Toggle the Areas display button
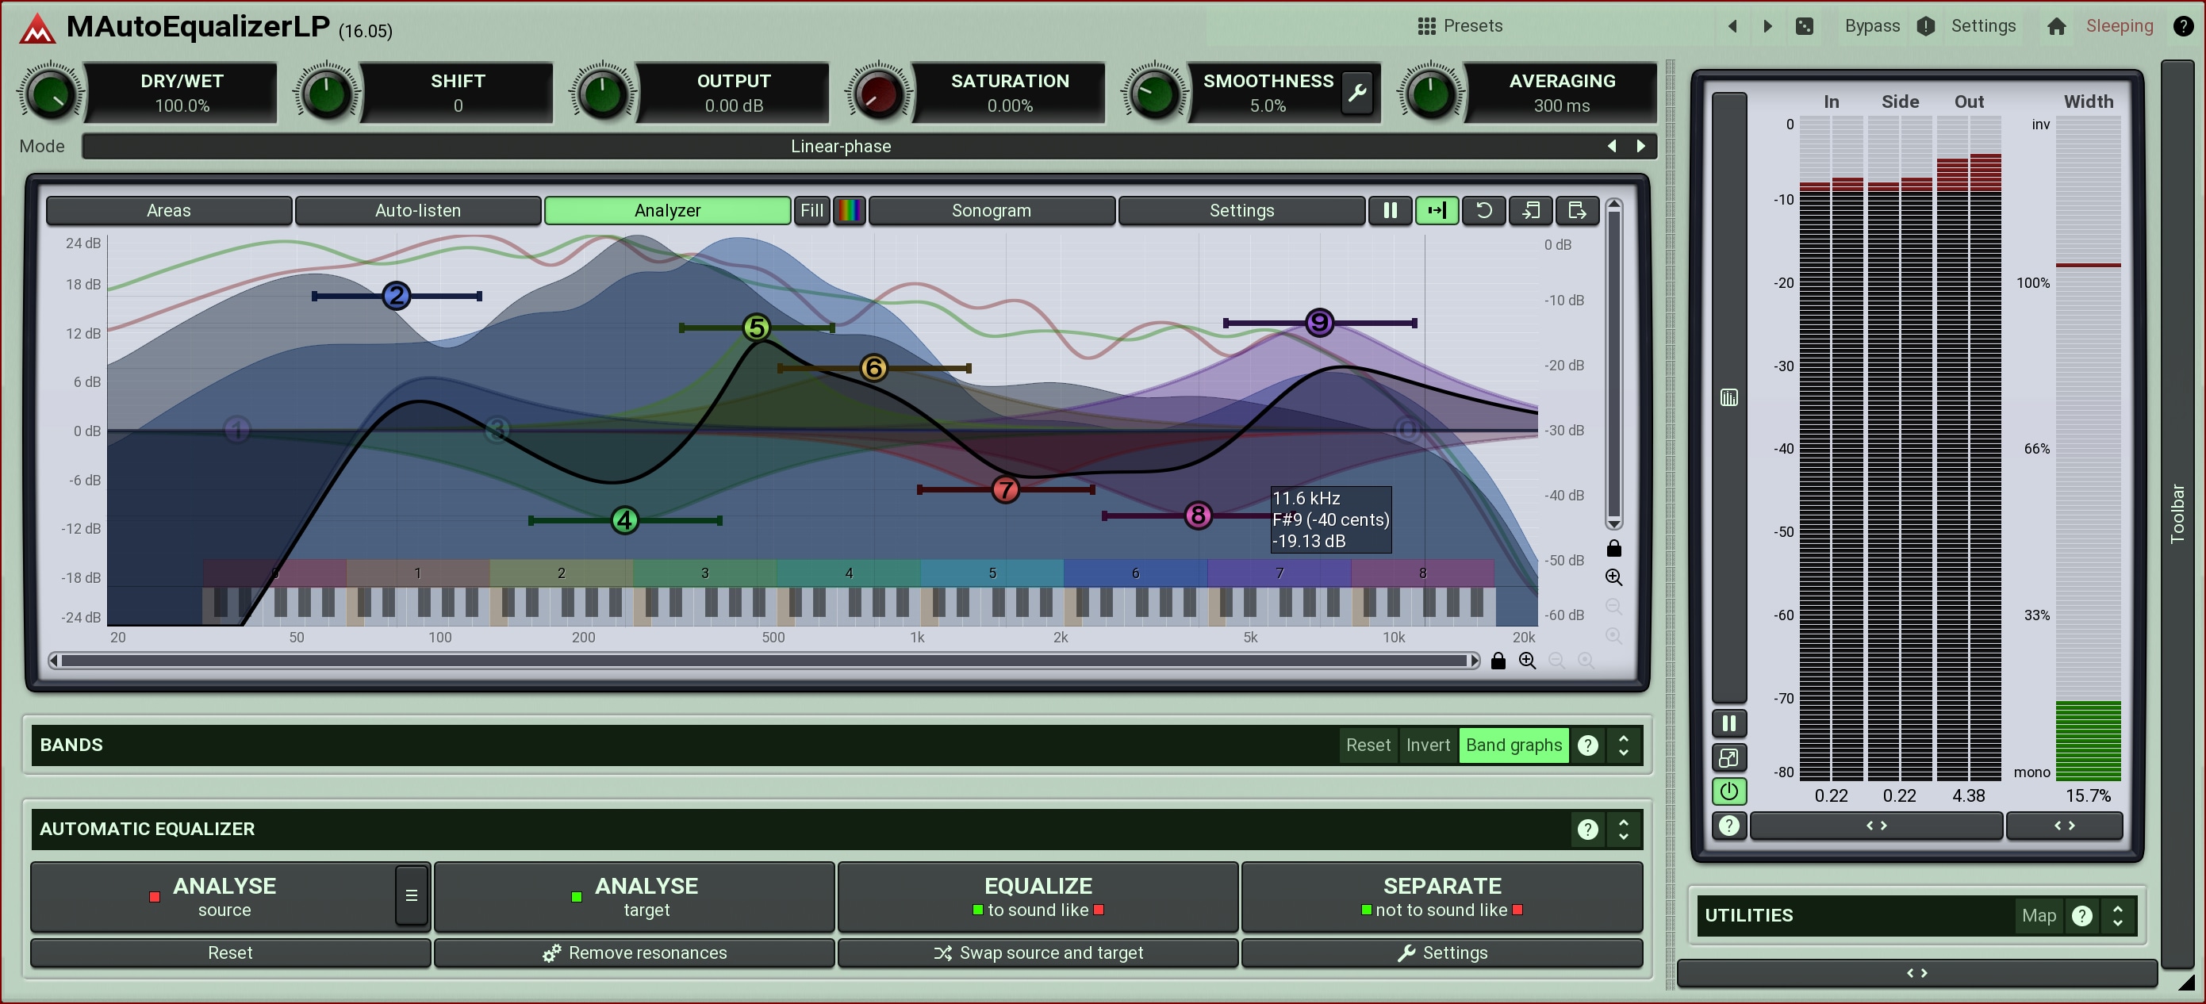 [x=169, y=211]
